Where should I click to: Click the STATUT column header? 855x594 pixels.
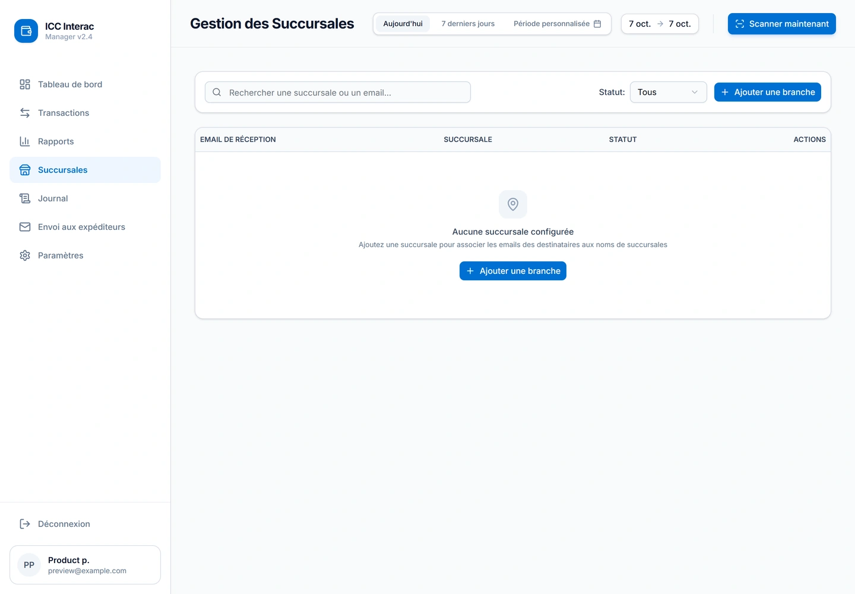(623, 140)
